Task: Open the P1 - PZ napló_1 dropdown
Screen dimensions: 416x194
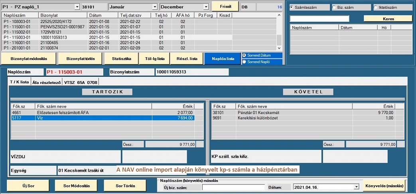Action: tap(77, 7)
